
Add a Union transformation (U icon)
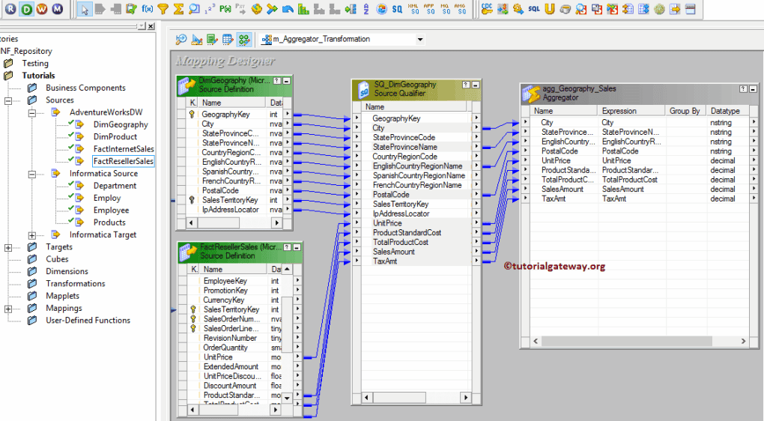(550, 9)
